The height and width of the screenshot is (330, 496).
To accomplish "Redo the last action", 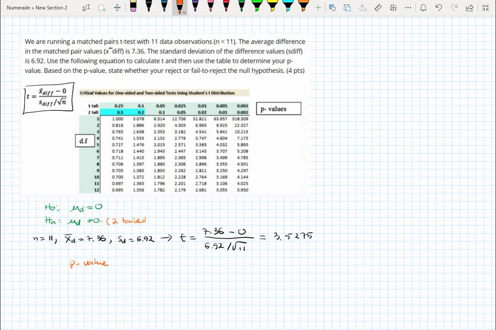I will (454, 7).
